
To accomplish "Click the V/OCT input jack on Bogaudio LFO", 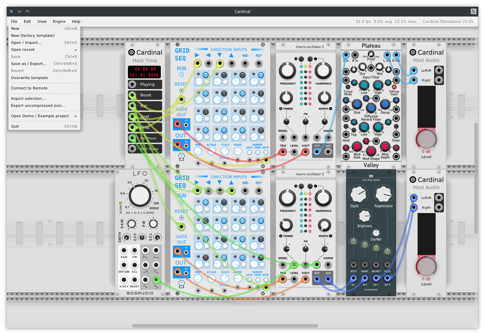I will tap(124, 279).
